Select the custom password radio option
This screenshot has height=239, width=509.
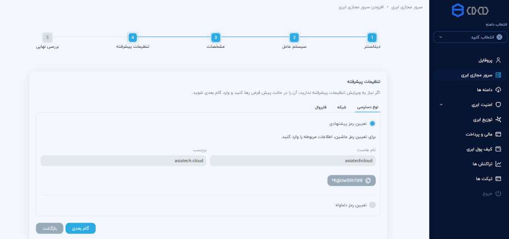(x=372, y=205)
